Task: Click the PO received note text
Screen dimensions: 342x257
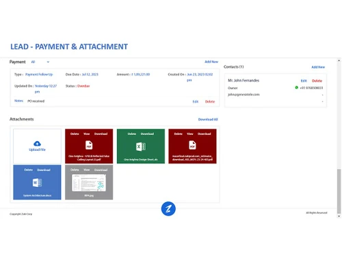Action: pos(36,101)
